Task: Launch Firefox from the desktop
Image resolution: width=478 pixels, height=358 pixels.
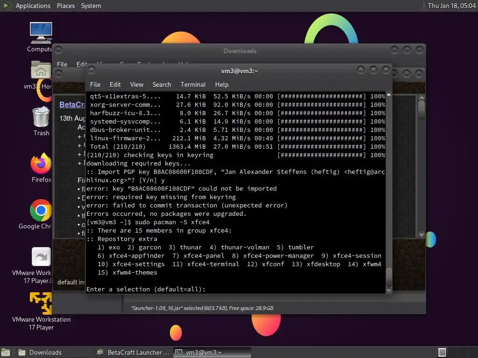Action: pos(41,164)
